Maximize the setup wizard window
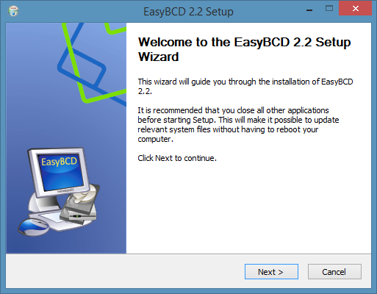Image resolution: width=377 pixels, height=294 pixels. pos(329,9)
